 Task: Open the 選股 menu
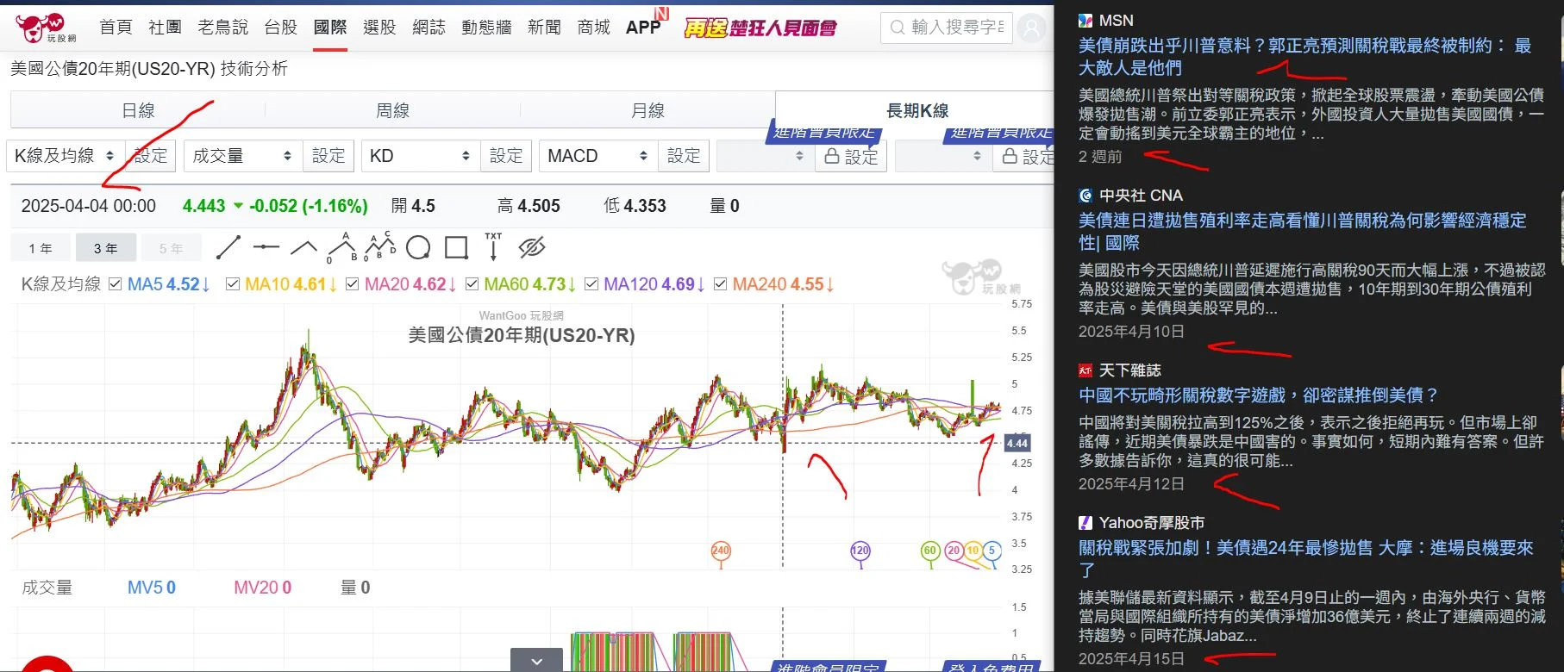379,28
